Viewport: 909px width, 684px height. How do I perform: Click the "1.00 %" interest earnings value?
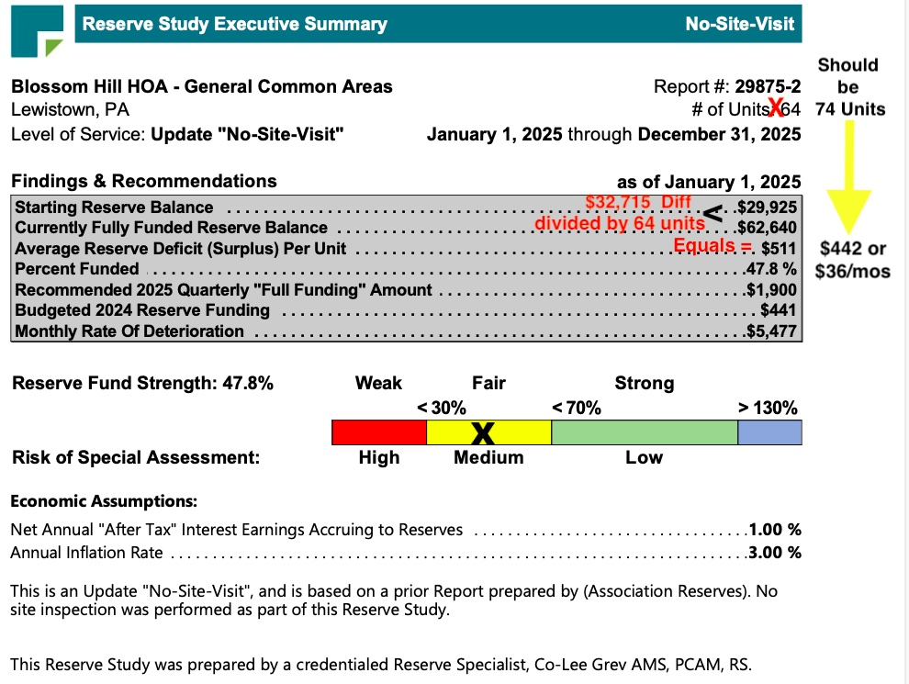point(775,530)
